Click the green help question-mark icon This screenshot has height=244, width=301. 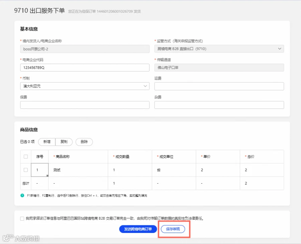coord(22,195)
